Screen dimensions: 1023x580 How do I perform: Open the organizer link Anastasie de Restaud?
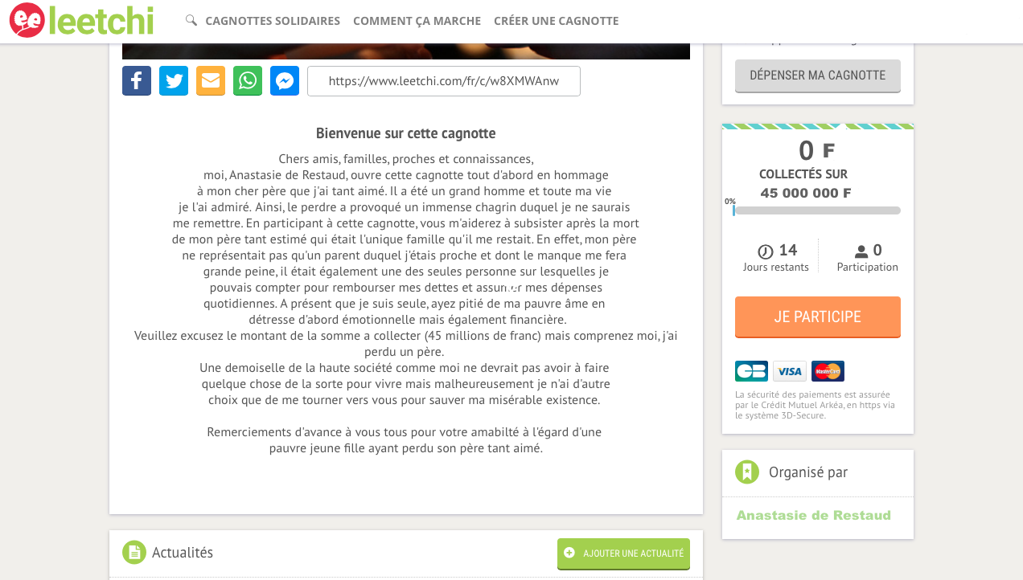pos(814,515)
